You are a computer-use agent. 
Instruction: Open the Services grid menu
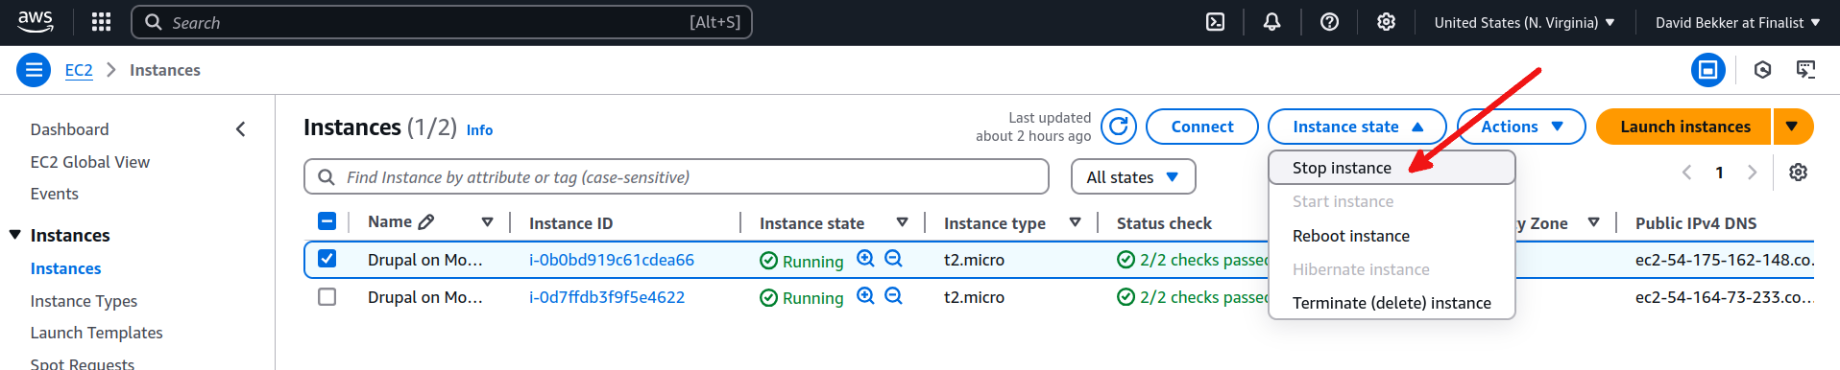click(101, 22)
